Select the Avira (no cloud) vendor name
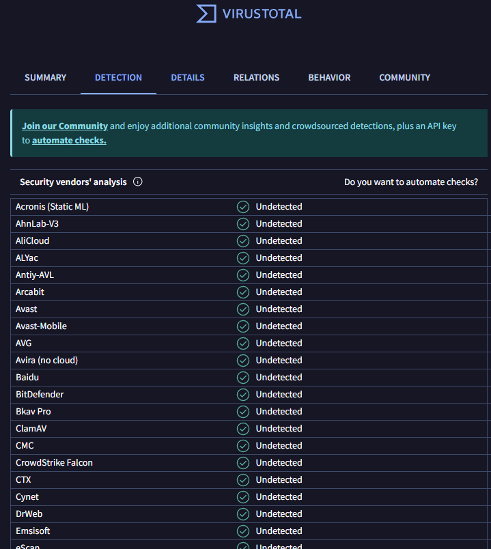The image size is (491, 549). tap(46, 361)
